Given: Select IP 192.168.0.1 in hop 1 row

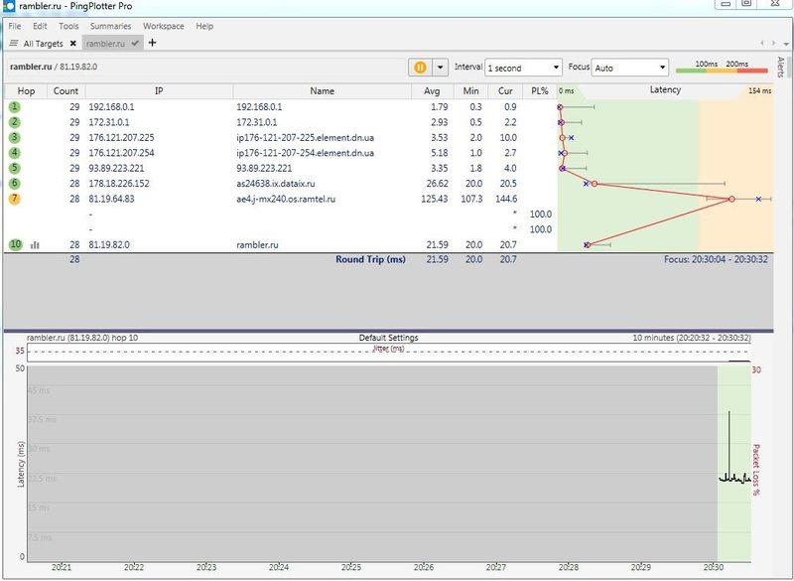Looking at the screenshot, I should click(111, 107).
